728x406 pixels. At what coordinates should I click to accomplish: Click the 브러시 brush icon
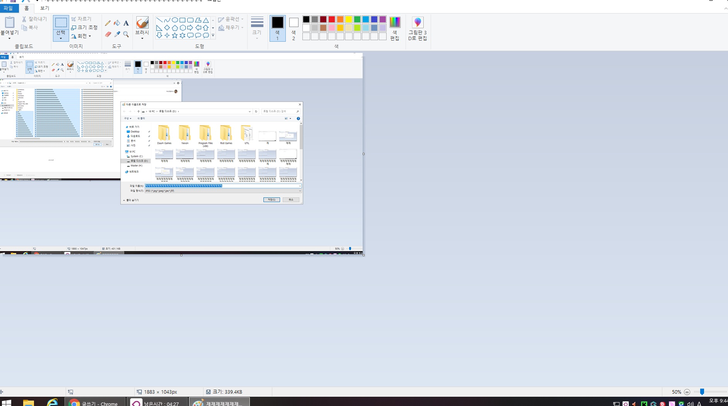coord(142,22)
